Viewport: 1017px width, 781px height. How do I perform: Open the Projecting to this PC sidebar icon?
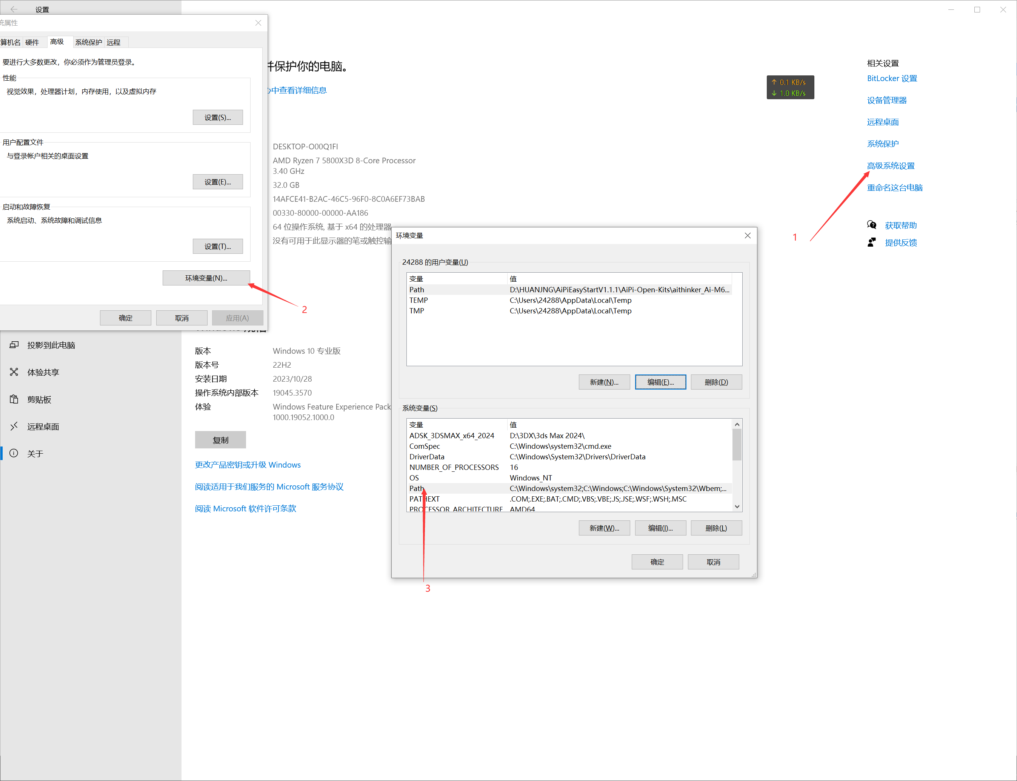14,345
